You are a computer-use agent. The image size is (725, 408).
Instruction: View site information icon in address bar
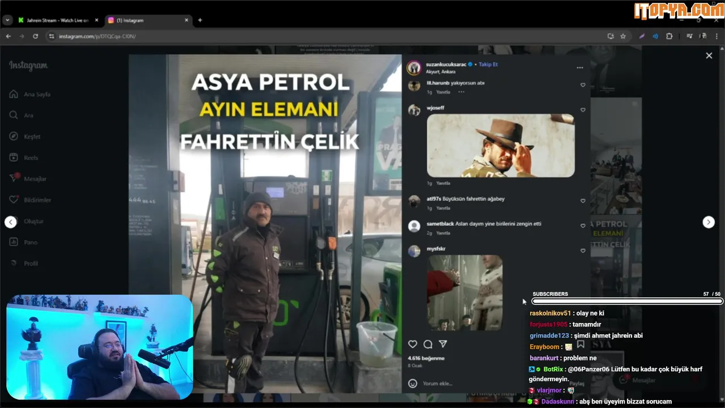coord(51,36)
